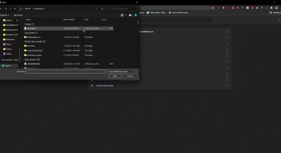Open the Chrome Dino Game list entry

click(105, 86)
